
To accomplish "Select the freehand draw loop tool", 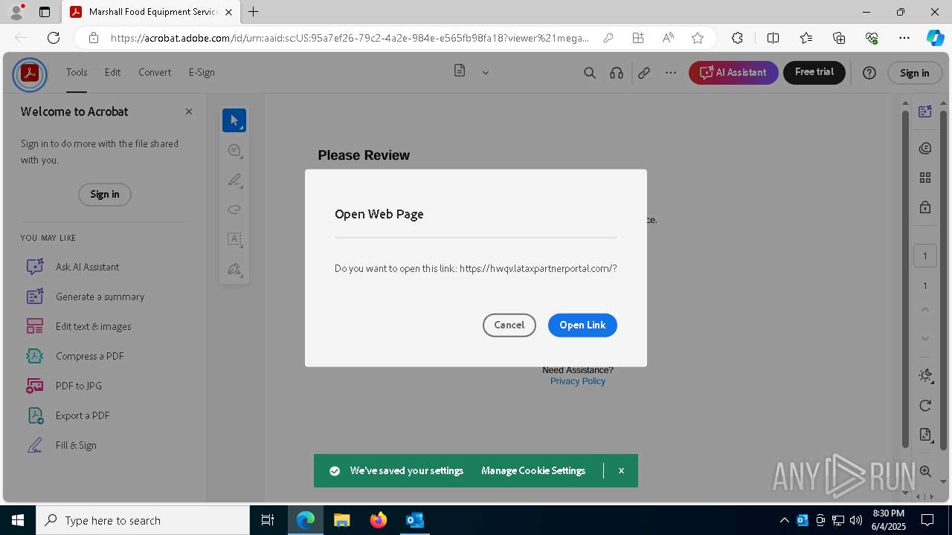I will pyautogui.click(x=234, y=210).
